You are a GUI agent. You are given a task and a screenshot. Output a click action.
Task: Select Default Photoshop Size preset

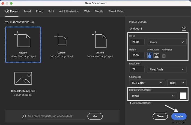click(23, 82)
